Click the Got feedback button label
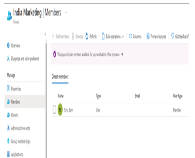 (x=182, y=36)
